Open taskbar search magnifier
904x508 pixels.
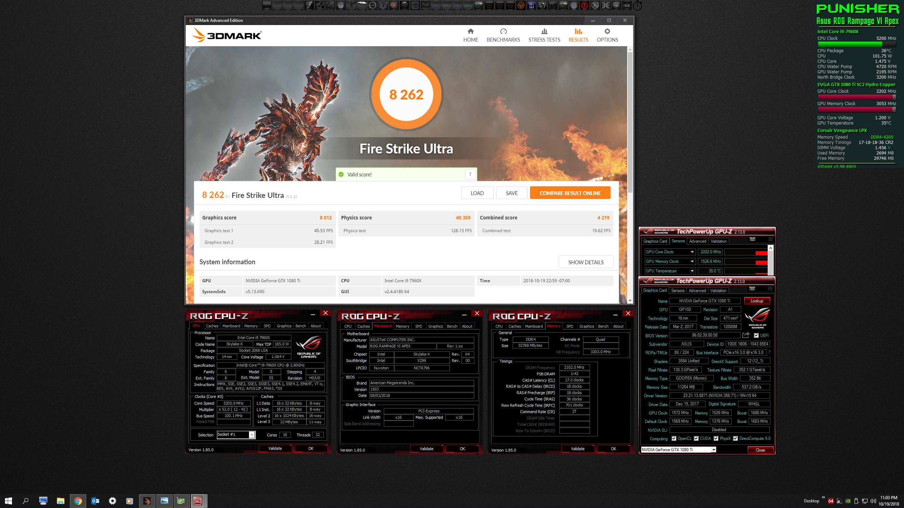coord(25,501)
